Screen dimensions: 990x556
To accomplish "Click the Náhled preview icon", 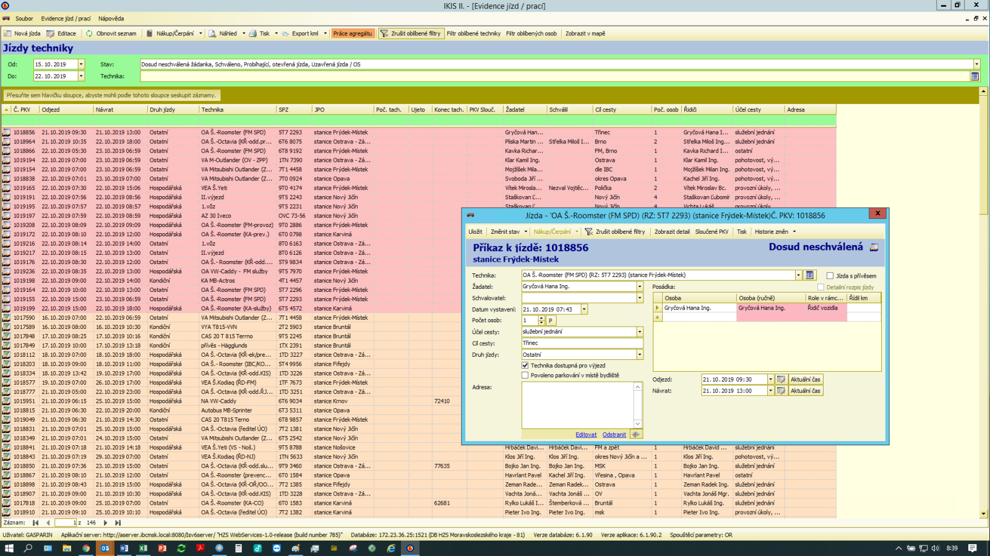I will point(212,33).
